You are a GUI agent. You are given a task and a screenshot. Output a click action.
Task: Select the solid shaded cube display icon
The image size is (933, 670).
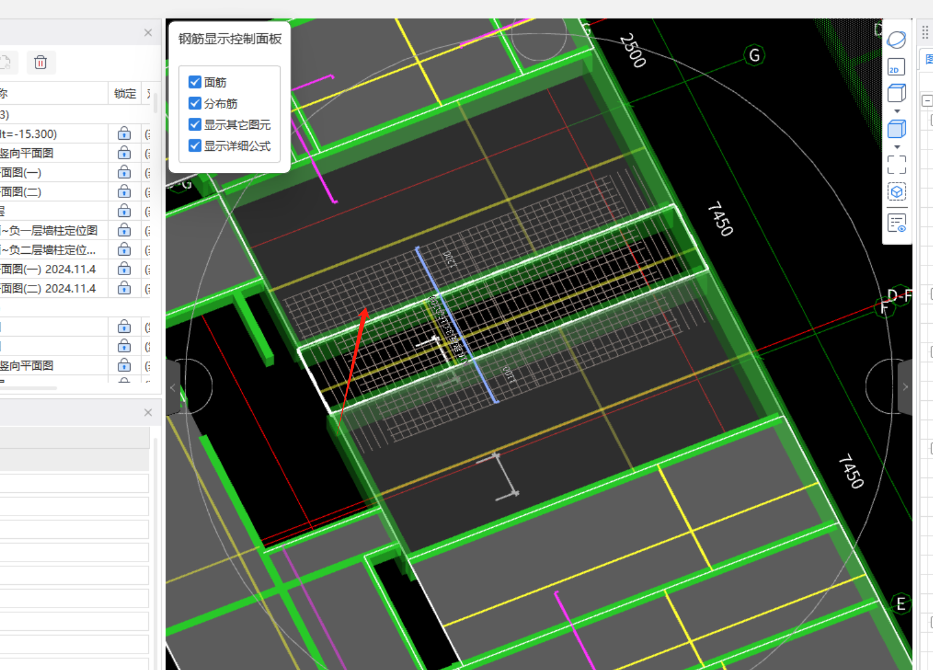[x=896, y=129]
